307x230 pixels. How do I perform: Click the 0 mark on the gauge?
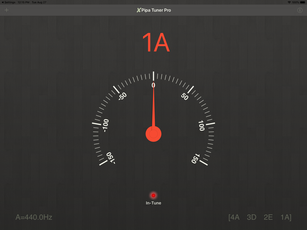coord(153,85)
